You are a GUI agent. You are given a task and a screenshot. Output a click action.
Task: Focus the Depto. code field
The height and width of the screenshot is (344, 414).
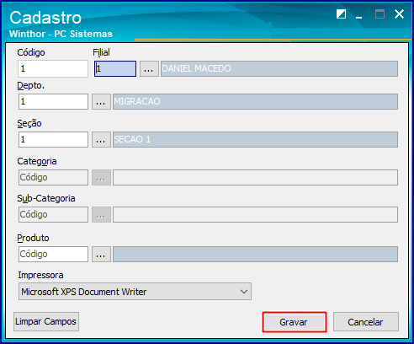[x=53, y=101]
